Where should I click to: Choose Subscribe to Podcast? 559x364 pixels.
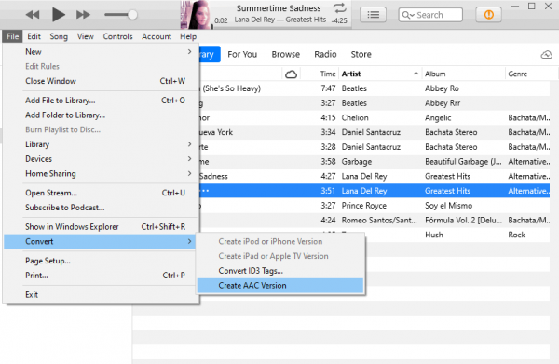101,208
